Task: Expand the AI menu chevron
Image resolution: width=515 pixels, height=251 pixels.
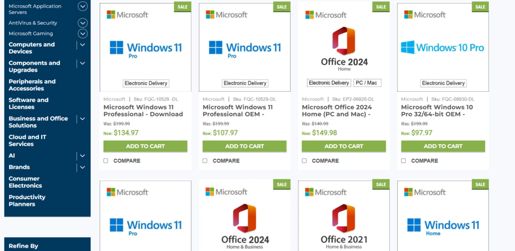Action: (82, 156)
